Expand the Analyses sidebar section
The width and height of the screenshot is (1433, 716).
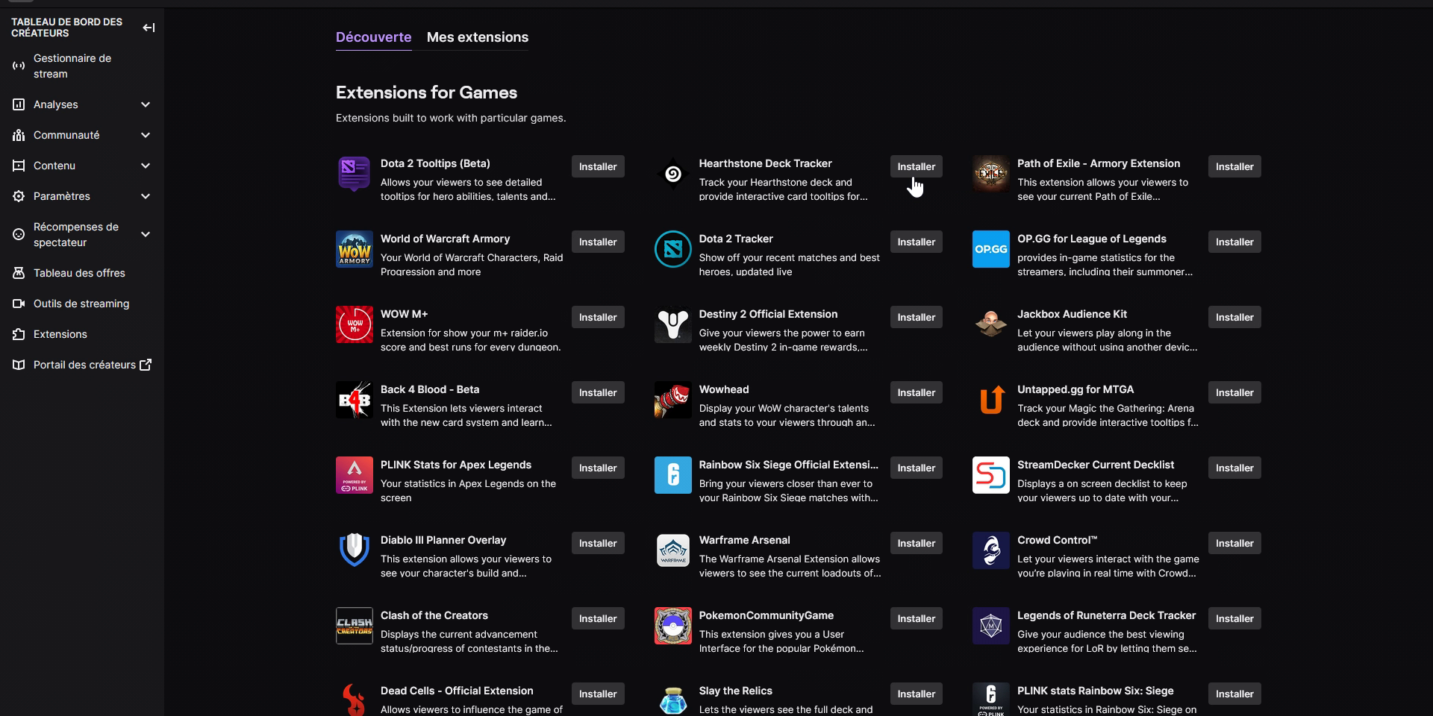pyautogui.click(x=146, y=104)
